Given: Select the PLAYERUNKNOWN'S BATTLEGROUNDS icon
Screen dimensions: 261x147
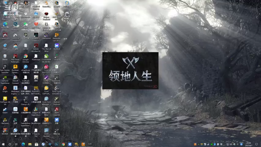Looking at the screenshot, I should click(x=36, y=90).
